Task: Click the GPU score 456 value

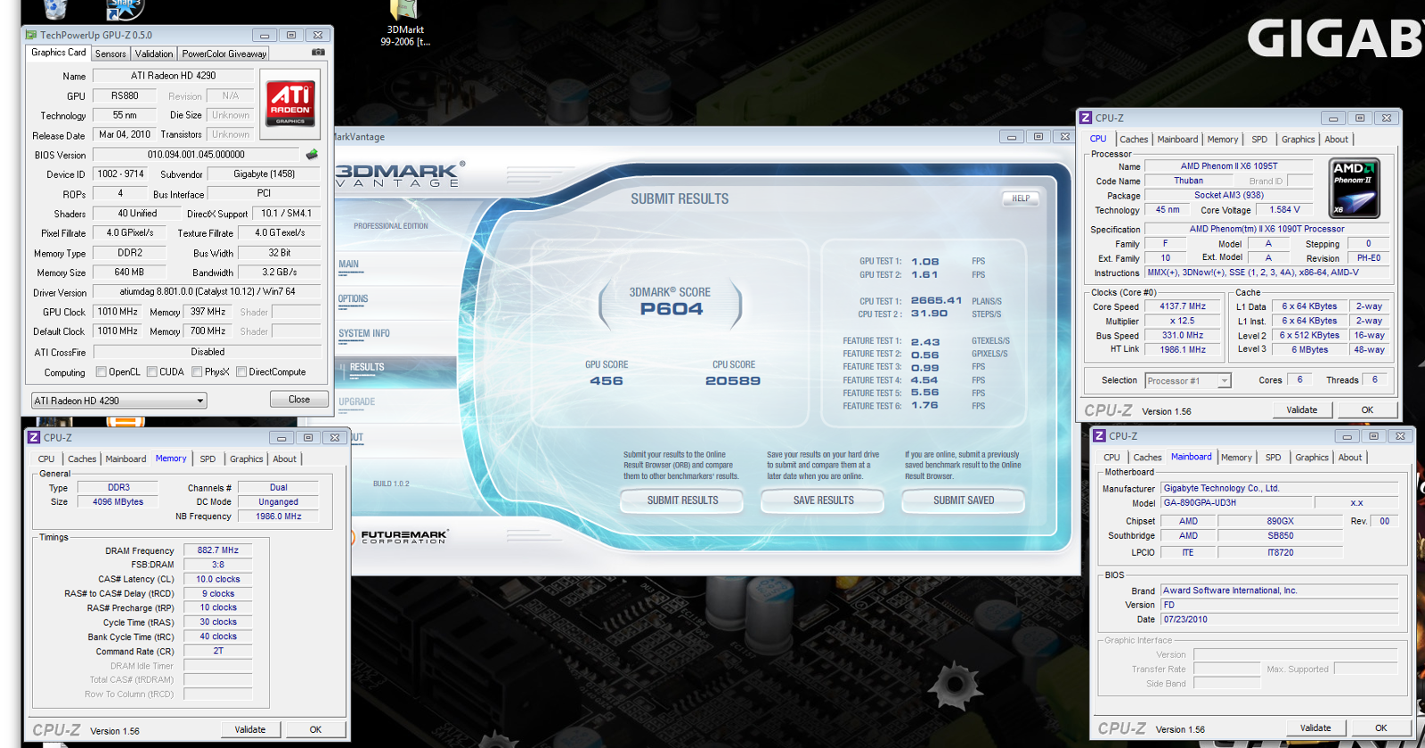Action: point(607,381)
